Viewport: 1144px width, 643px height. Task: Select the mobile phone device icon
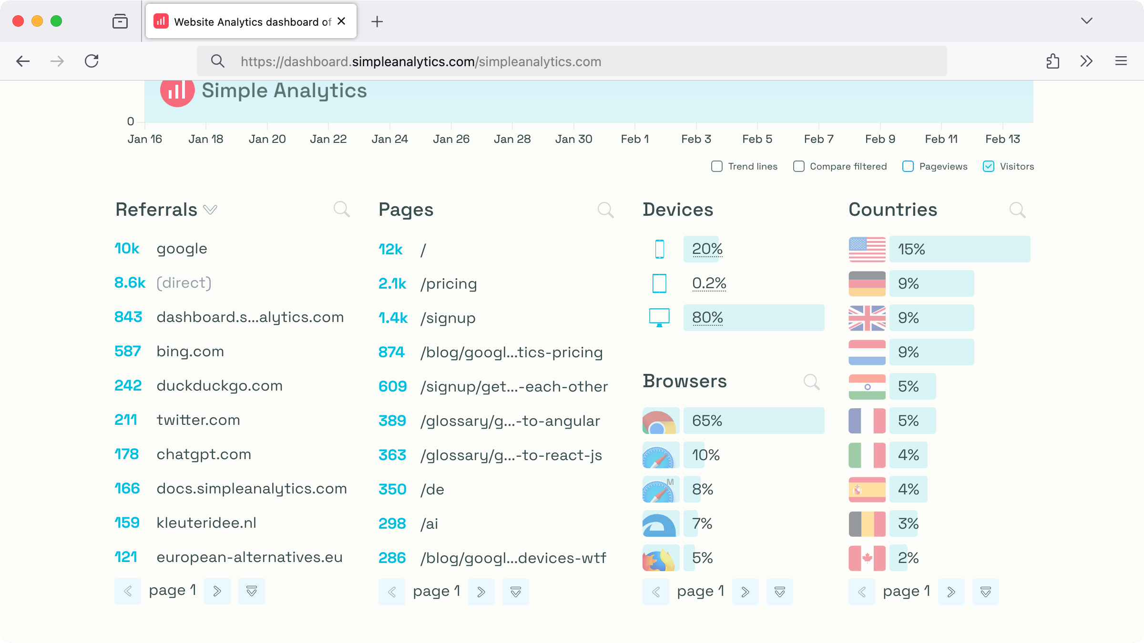point(660,249)
